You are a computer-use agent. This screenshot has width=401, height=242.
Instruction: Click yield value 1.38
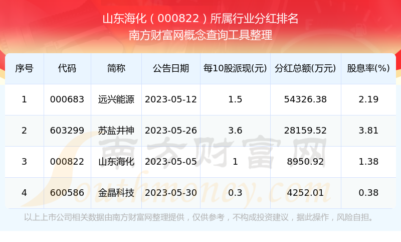point(368,162)
